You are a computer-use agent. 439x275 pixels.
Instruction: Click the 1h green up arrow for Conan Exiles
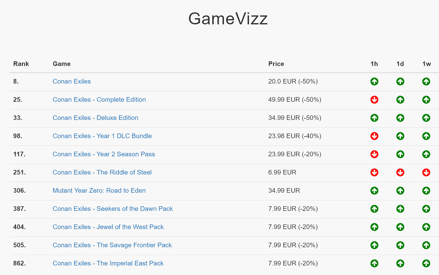(x=374, y=82)
